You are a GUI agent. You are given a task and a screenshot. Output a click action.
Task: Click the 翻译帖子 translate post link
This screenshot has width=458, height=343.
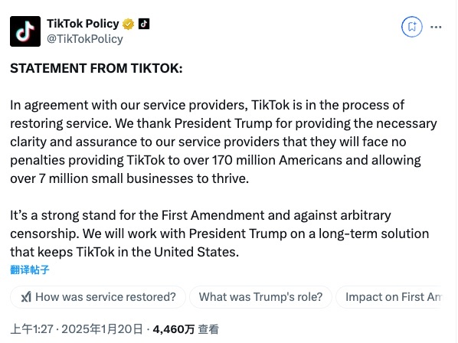coord(30,269)
